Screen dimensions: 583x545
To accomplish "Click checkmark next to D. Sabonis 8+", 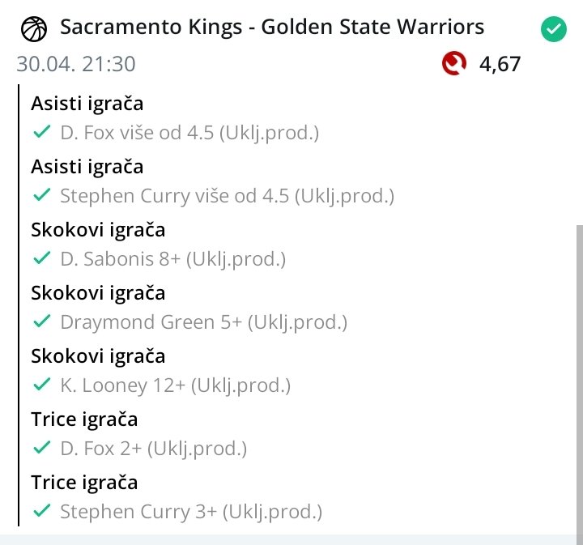I will [x=40, y=259].
